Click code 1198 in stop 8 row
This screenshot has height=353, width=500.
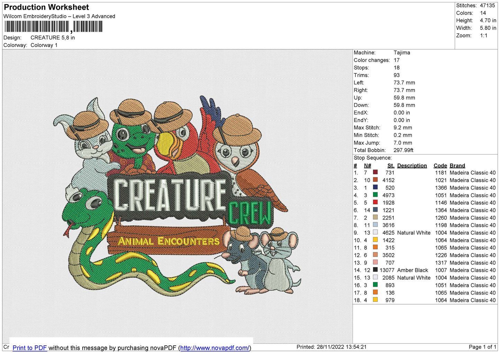(441, 225)
